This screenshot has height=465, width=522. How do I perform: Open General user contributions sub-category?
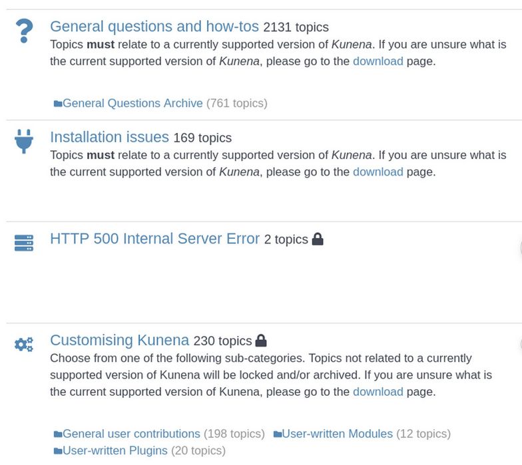[x=131, y=434]
